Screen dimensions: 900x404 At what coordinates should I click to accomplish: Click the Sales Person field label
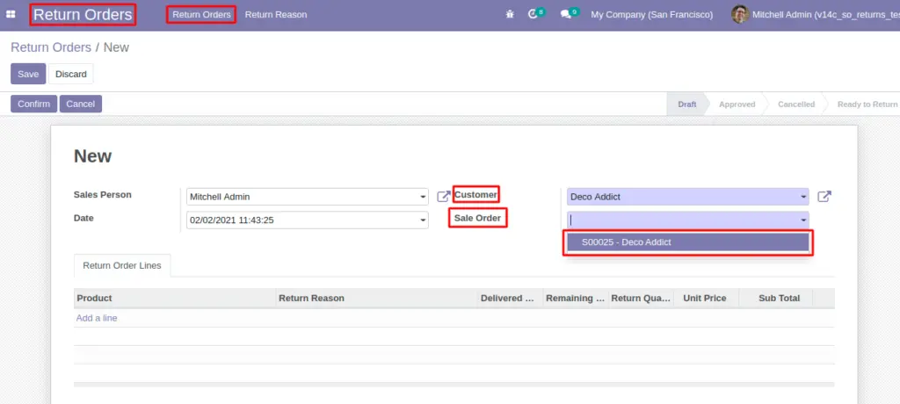[x=103, y=195]
